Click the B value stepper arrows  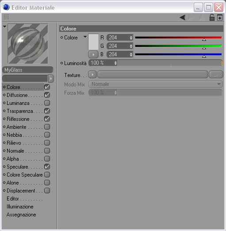(x=131, y=54)
